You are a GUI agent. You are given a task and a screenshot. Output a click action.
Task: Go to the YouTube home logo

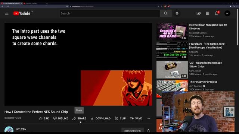pyautogui.click(x=22, y=13)
